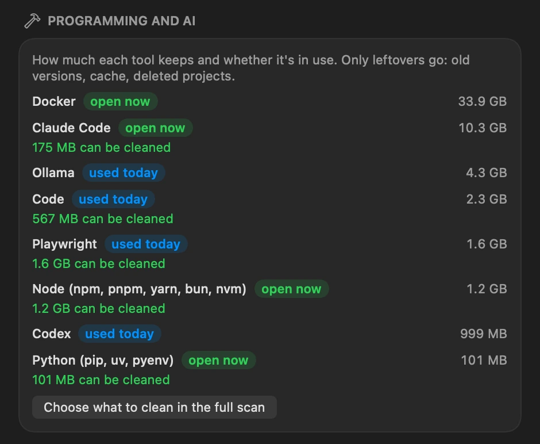
Task: Select the Node (npm, pnpm, yarn, bun, nvm) row name
Action: tap(139, 289)
